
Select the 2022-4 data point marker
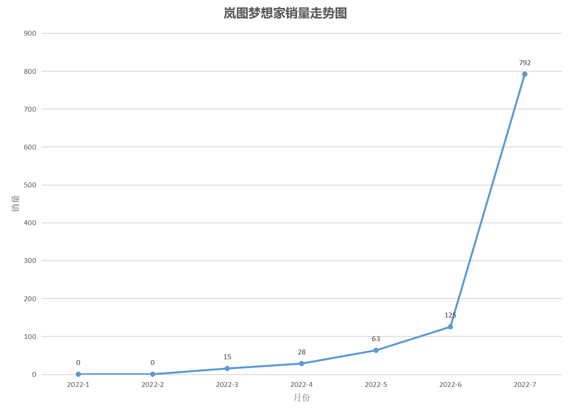301,364
